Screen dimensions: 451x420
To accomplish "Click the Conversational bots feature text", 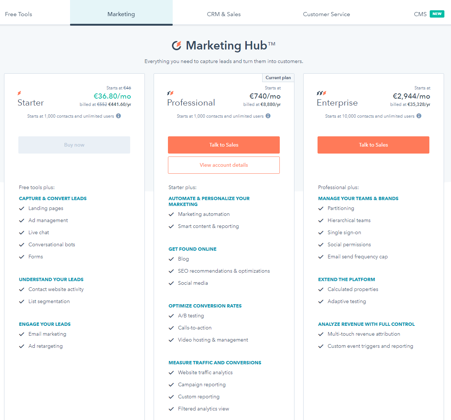I will click(52, 244).
